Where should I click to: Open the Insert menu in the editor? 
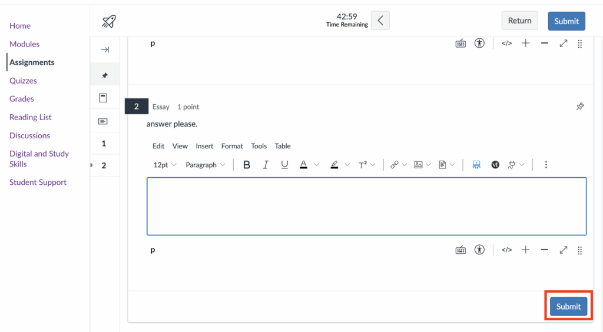(x=204, y=146)
